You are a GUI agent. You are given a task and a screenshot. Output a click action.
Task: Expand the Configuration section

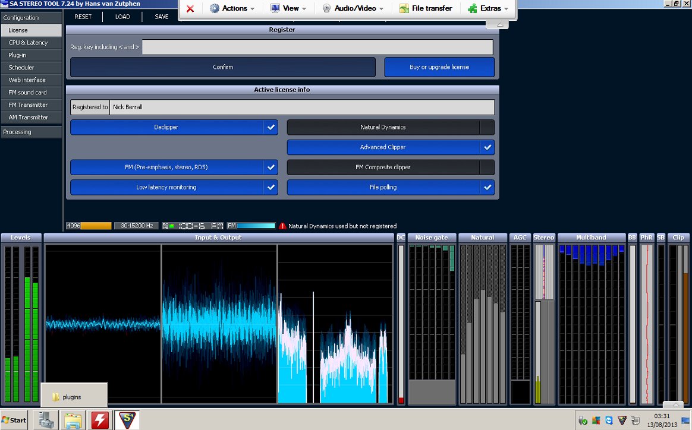(x=32, y=18)
